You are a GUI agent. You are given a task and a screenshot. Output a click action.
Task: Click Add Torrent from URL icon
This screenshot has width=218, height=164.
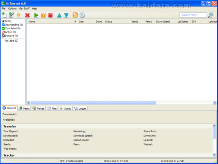coord(11,15)
